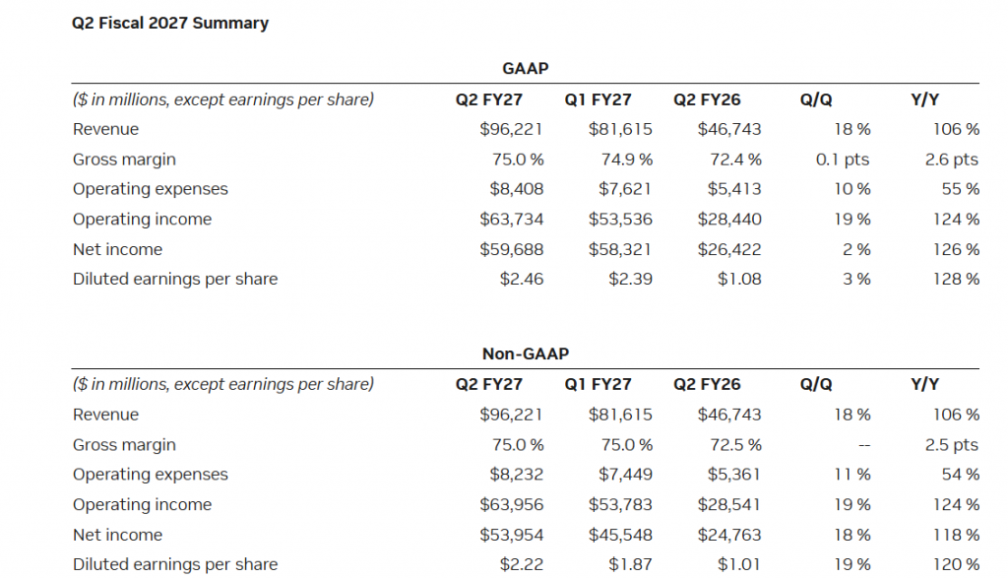
Task: Select Non-GAAP operating expenses $8,232 cell
Action: point(516,475)
